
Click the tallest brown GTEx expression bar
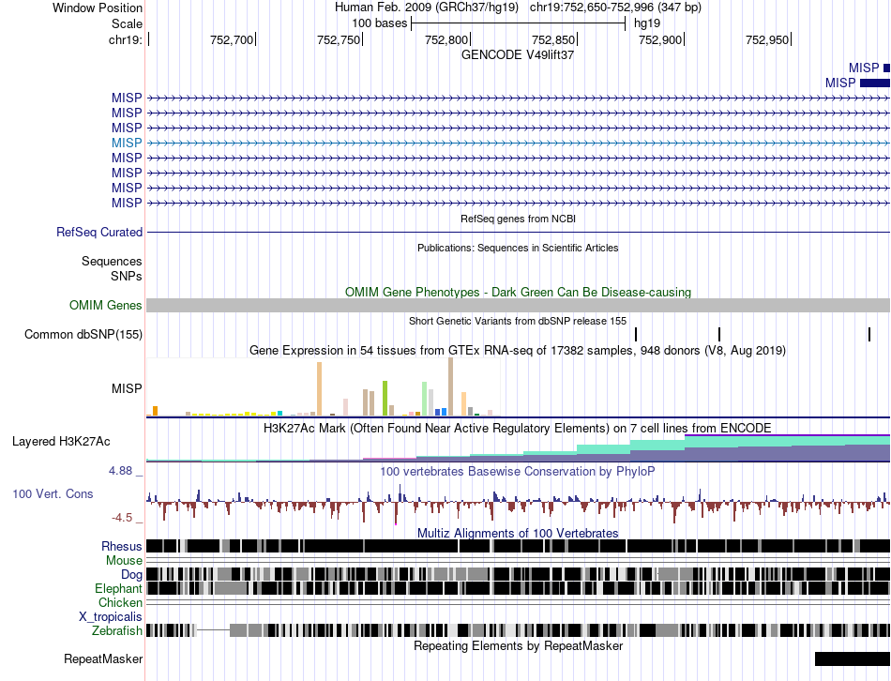click(x=450, y=386)
